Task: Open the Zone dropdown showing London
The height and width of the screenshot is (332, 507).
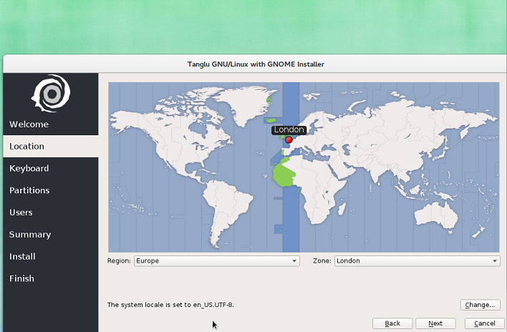Action: coord(417,261)
